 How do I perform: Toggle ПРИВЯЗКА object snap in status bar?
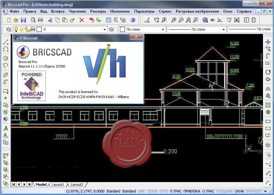click(x=192, y=191)
